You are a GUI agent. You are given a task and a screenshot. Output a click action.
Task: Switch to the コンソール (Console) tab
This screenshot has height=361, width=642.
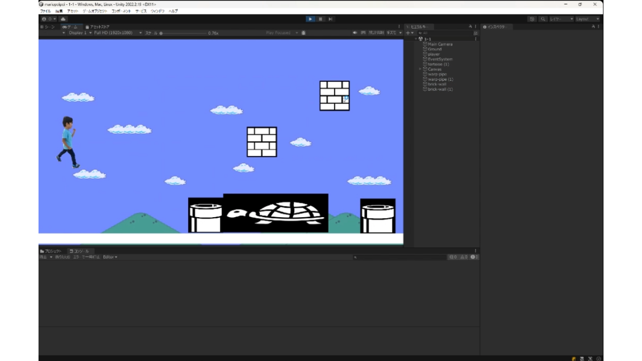(x=80, y=251)
